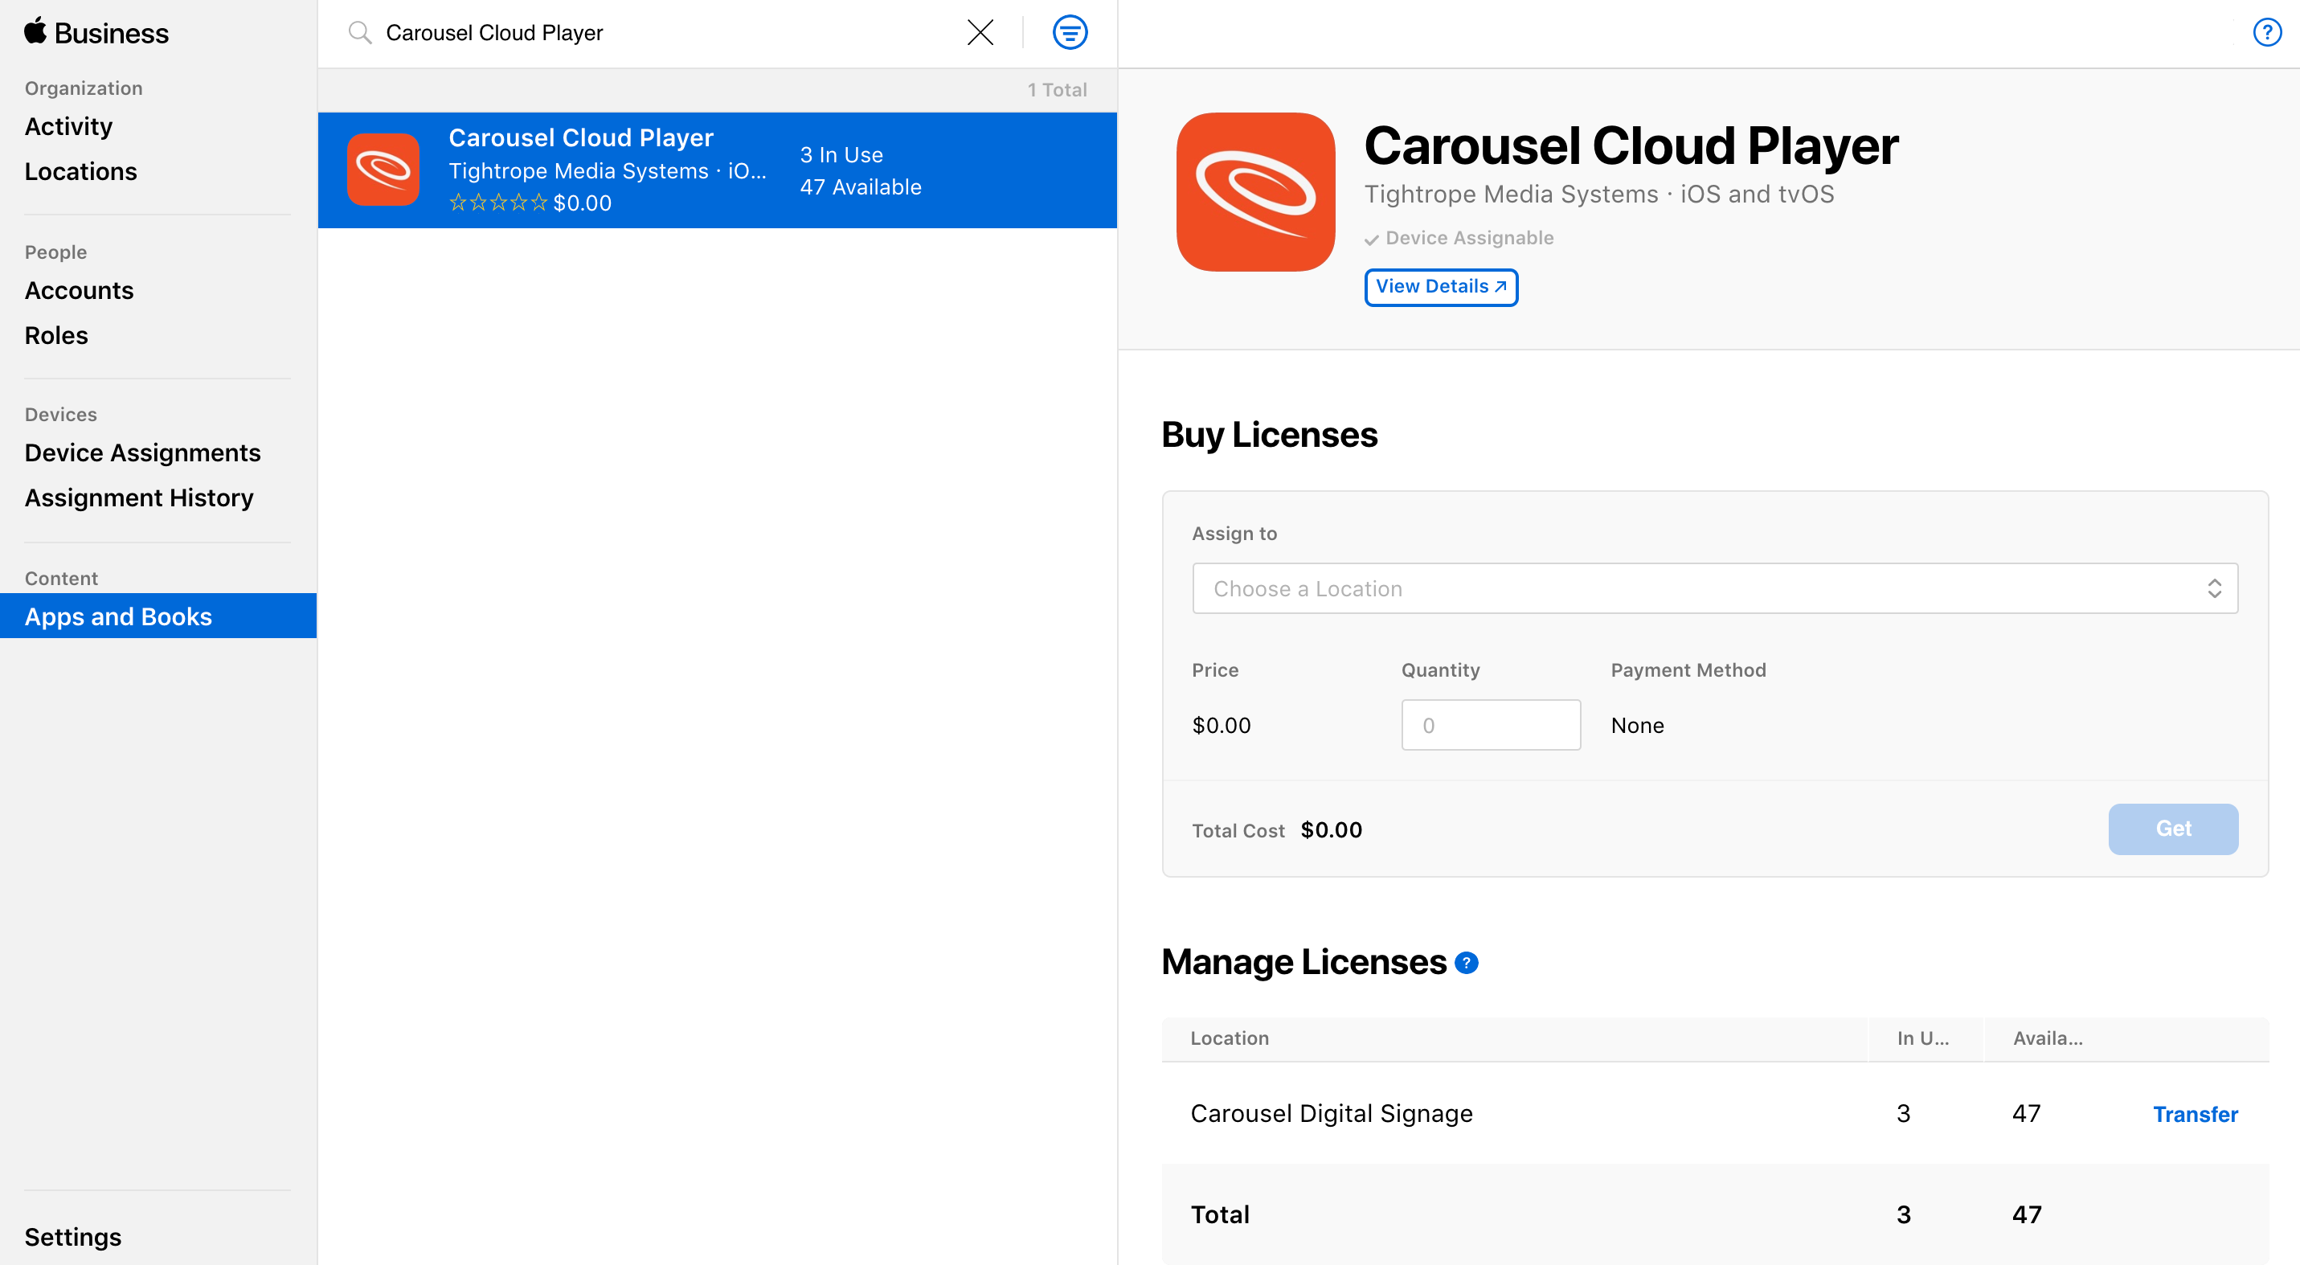Open the filter options icon
2300x1265 pixels.
click(x=1070, y=33)
